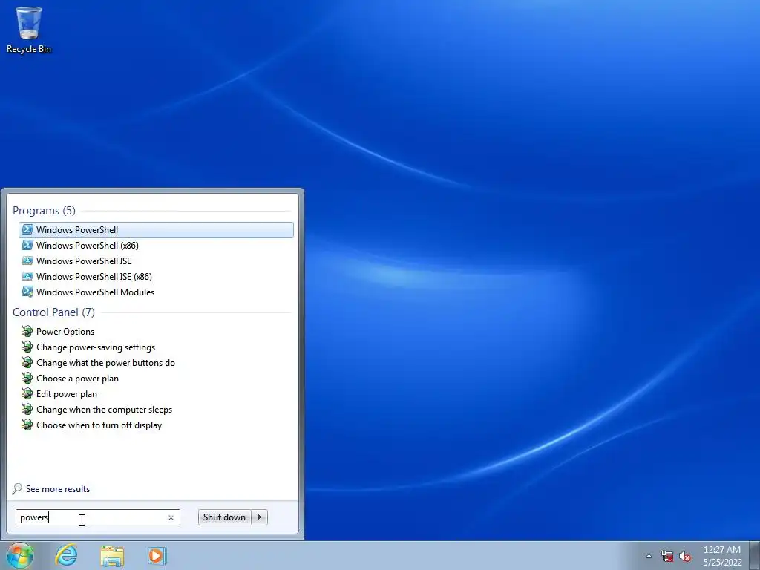Open Edit power plan

tap(156, 393)
